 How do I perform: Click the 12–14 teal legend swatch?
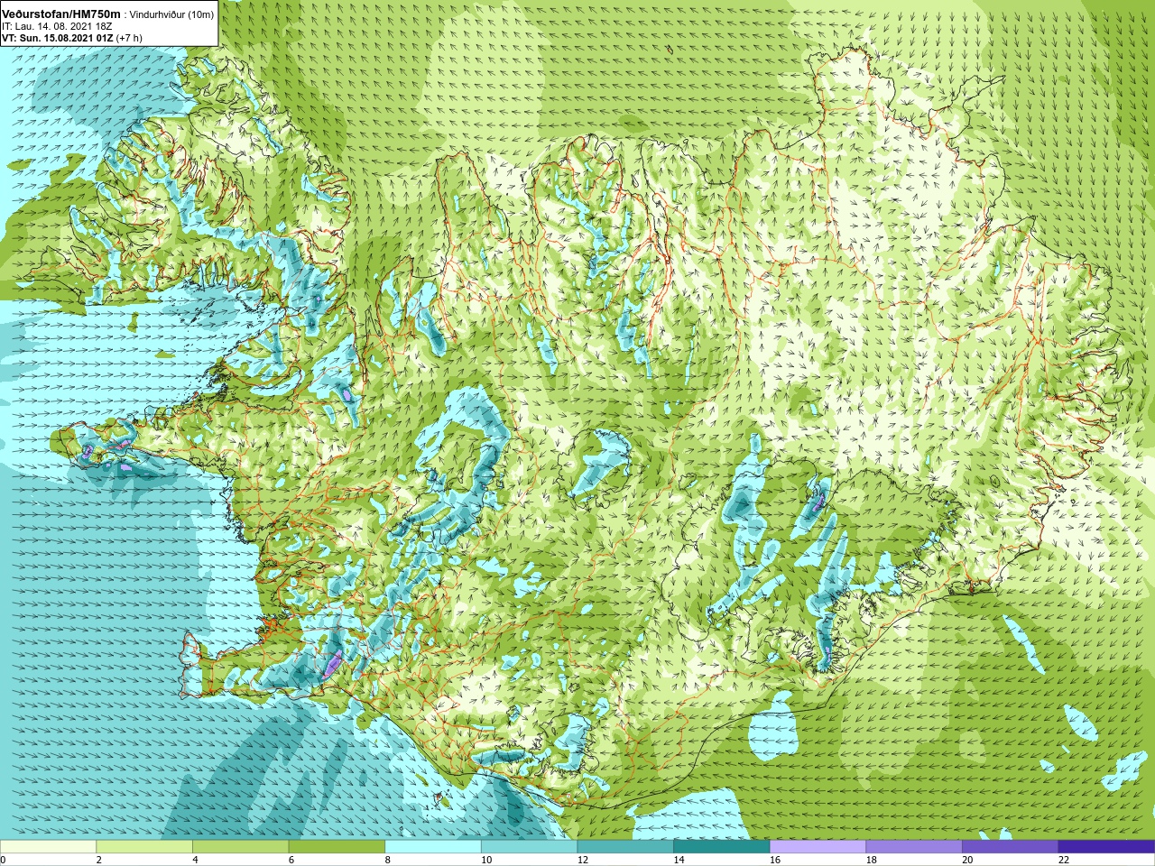[625, 846]
